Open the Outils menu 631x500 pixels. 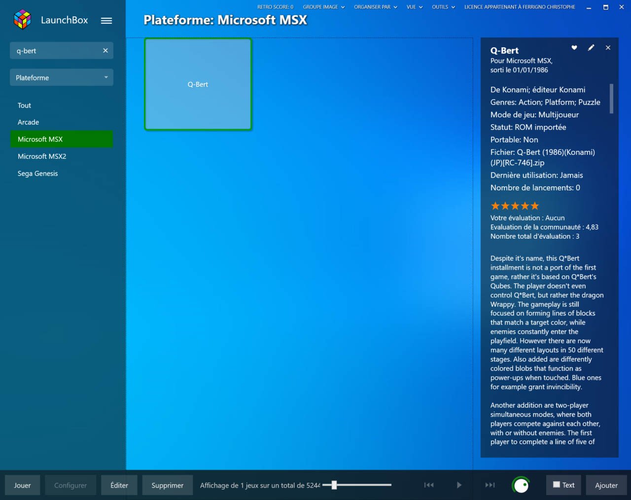point(443,7)
